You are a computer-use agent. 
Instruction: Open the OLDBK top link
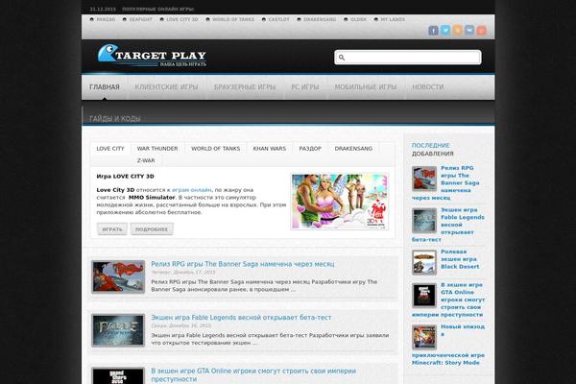pyautogui.click(x=358, y=19)
